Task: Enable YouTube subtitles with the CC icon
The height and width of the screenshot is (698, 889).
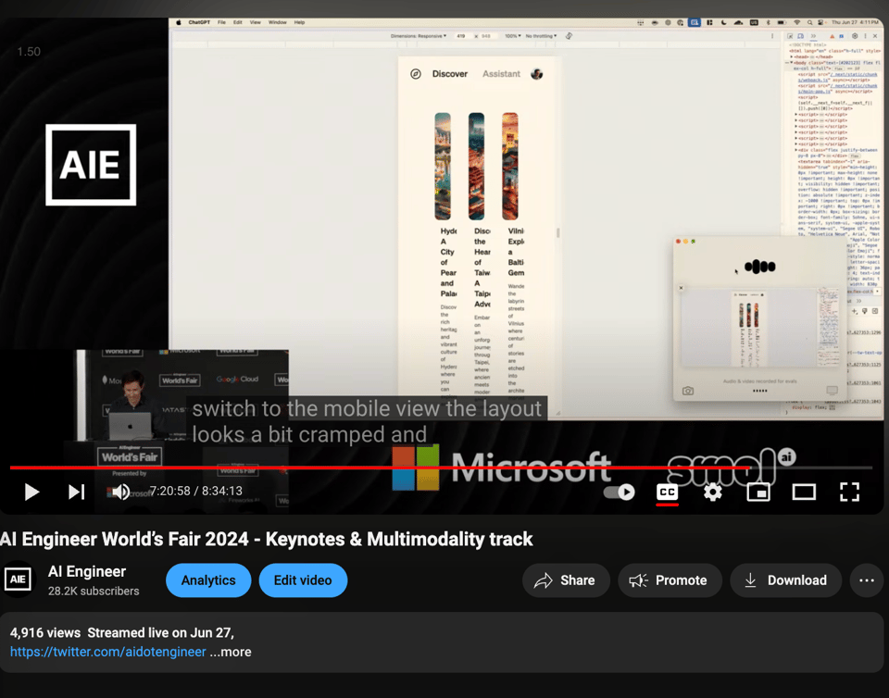Action: point(667,492)
